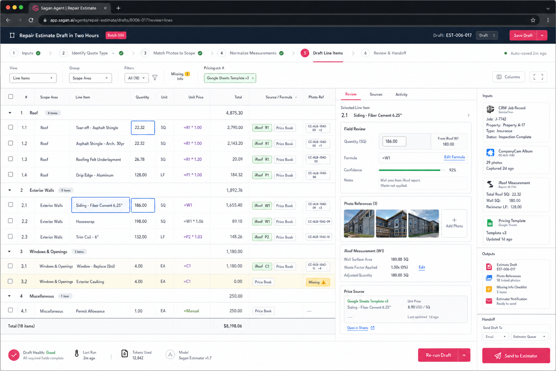The width and height of the screenshot is (556, 371).
Task: Click the Save Draft button
Action: tap(523, 35)
